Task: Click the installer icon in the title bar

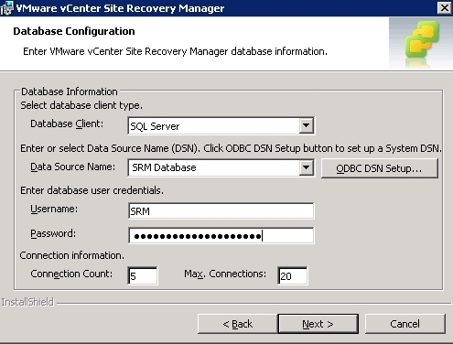Action: pos(6,8)
